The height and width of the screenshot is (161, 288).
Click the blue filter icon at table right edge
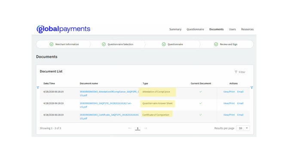(x=251, y=88)
